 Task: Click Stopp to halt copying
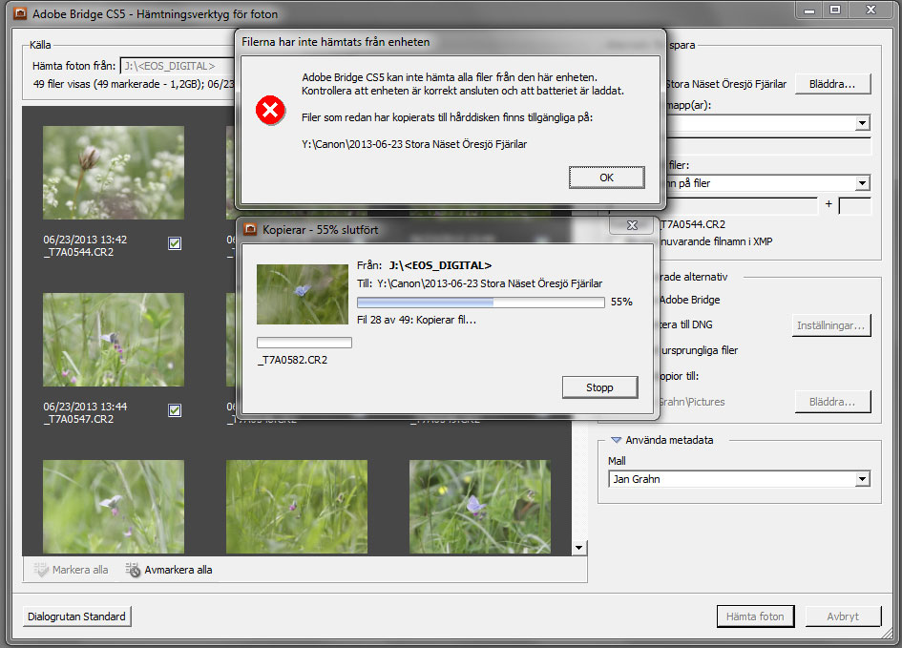point(599,387)
